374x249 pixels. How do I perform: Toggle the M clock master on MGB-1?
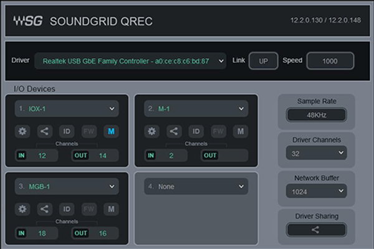tap(111, 209)
